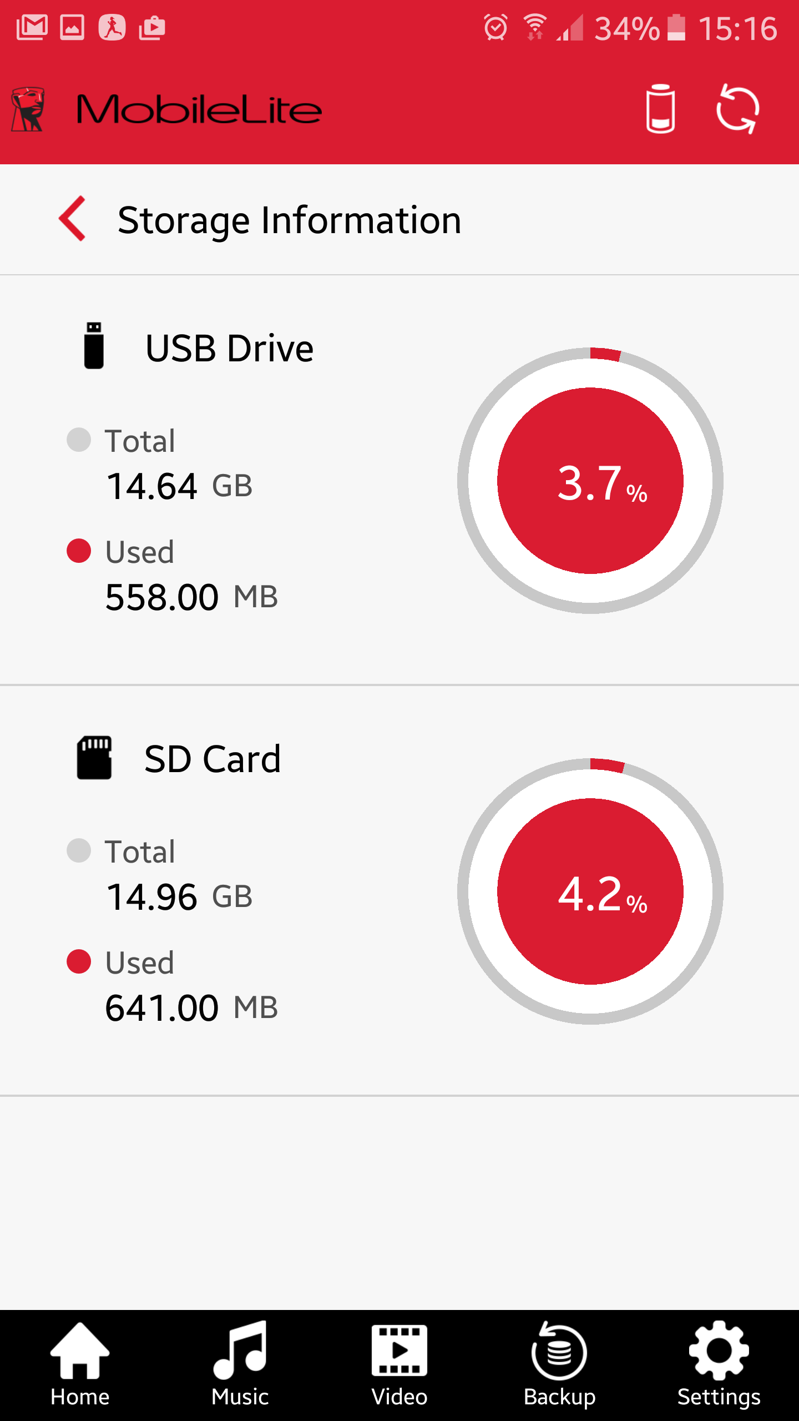This screenshot has width=799, height=1421.
Task: Open the Video tab
Action: click(399, 1363)
